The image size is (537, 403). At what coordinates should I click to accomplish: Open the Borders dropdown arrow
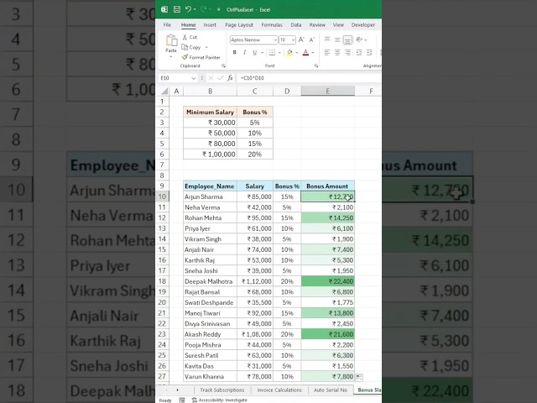(x=279, y=52)
